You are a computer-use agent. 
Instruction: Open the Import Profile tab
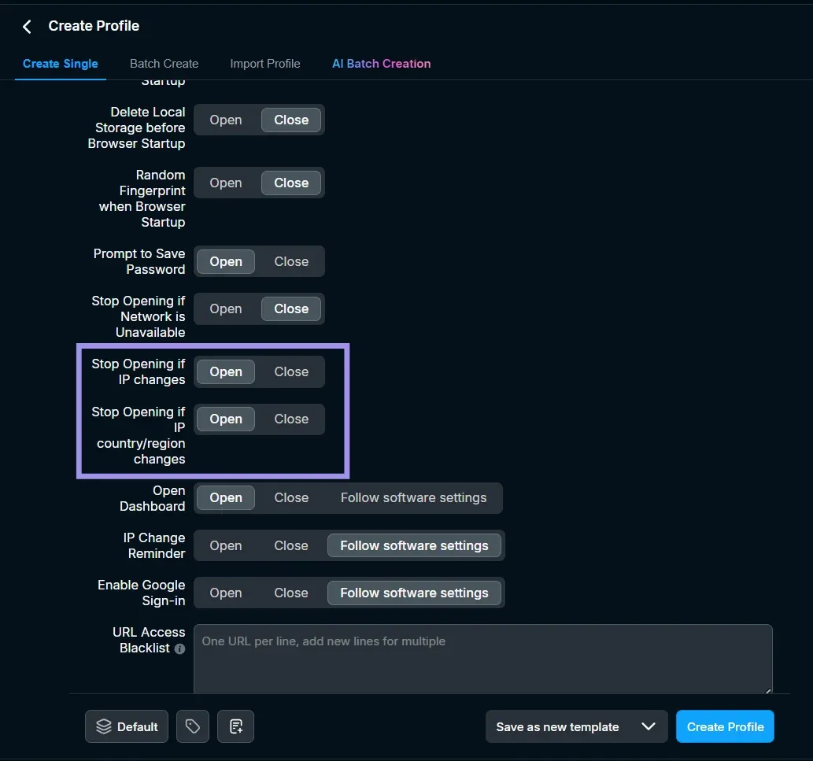pyautogui.click(x=265, y=64)
